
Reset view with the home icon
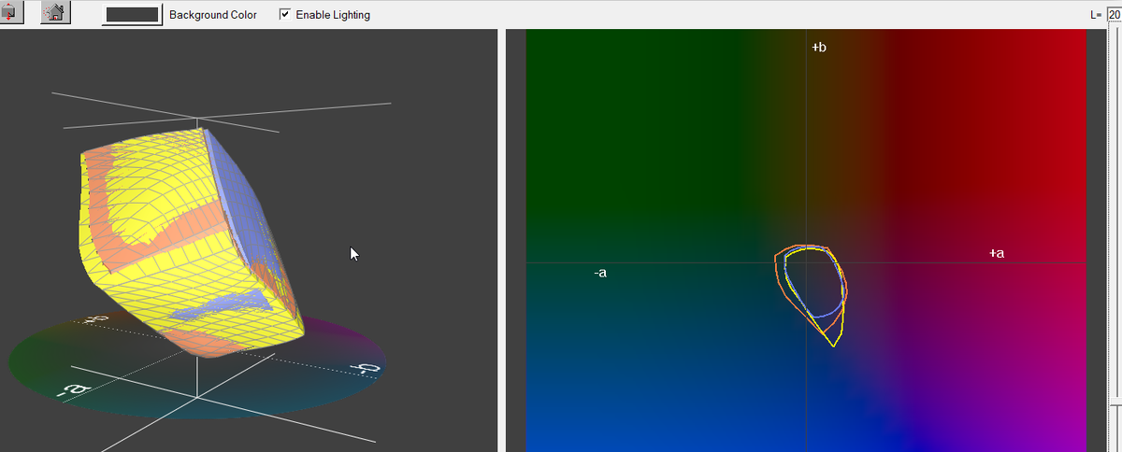click(x=55, y=13)
